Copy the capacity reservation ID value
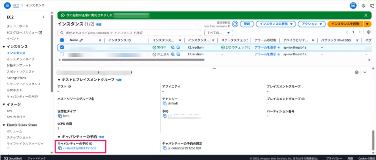 [60, 148]
